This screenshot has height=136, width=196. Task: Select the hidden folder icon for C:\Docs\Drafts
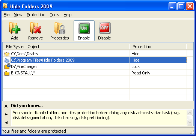point(7,54)
